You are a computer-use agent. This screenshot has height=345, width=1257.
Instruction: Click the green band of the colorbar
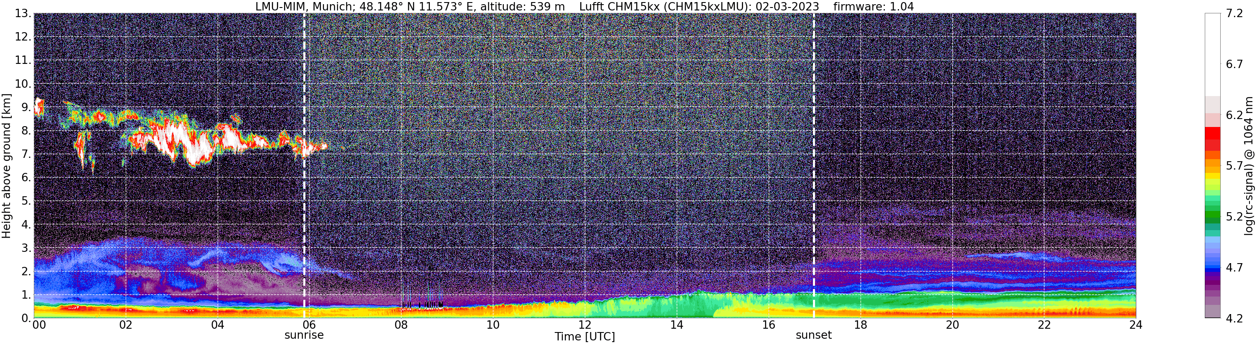1212,215
